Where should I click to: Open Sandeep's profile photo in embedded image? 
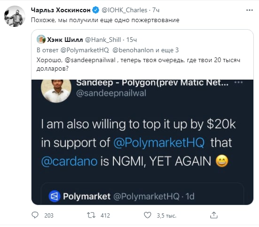[x=56, y=91]
